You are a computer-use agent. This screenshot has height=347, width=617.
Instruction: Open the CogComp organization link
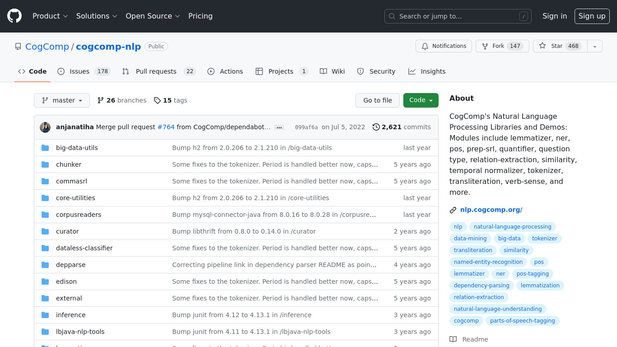[47, 47]
